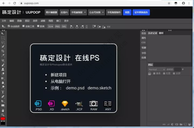Open the 透明度 opacity arrow dropdown
Screen dimensions: 194x128
[x=183, y=69]
